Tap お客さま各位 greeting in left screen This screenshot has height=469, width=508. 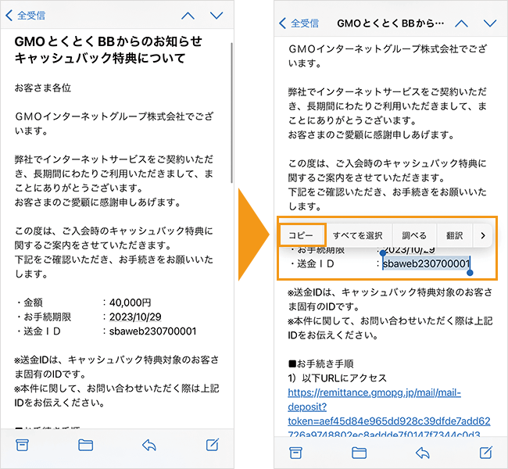coord(43,88)
